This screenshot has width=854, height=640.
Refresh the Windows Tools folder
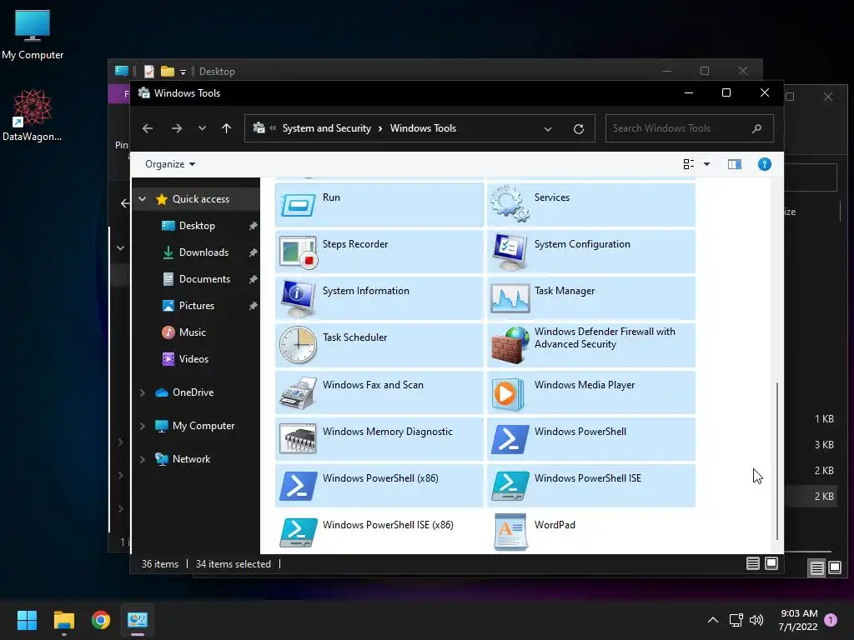(579, 128)
